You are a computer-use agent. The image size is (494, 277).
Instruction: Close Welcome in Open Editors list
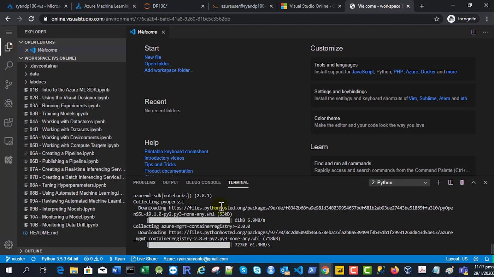tap(27, 50)
